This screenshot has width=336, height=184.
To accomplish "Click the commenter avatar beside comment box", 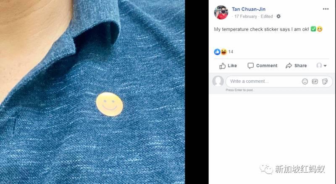I will pyautogui.click(x=218, y=81).
